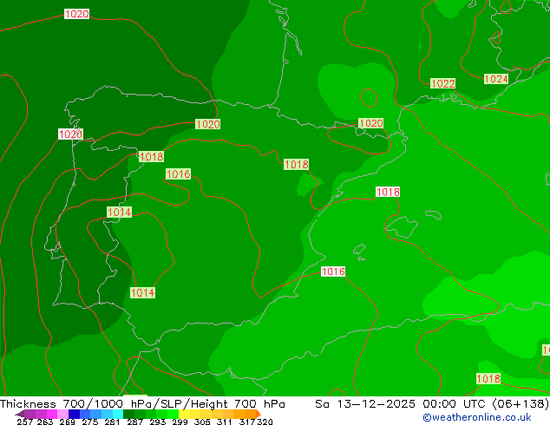This screenshot has height=425, width=550.
Task: Pick the dark blue legend swatch above 269
Action: tap(74, 414)
